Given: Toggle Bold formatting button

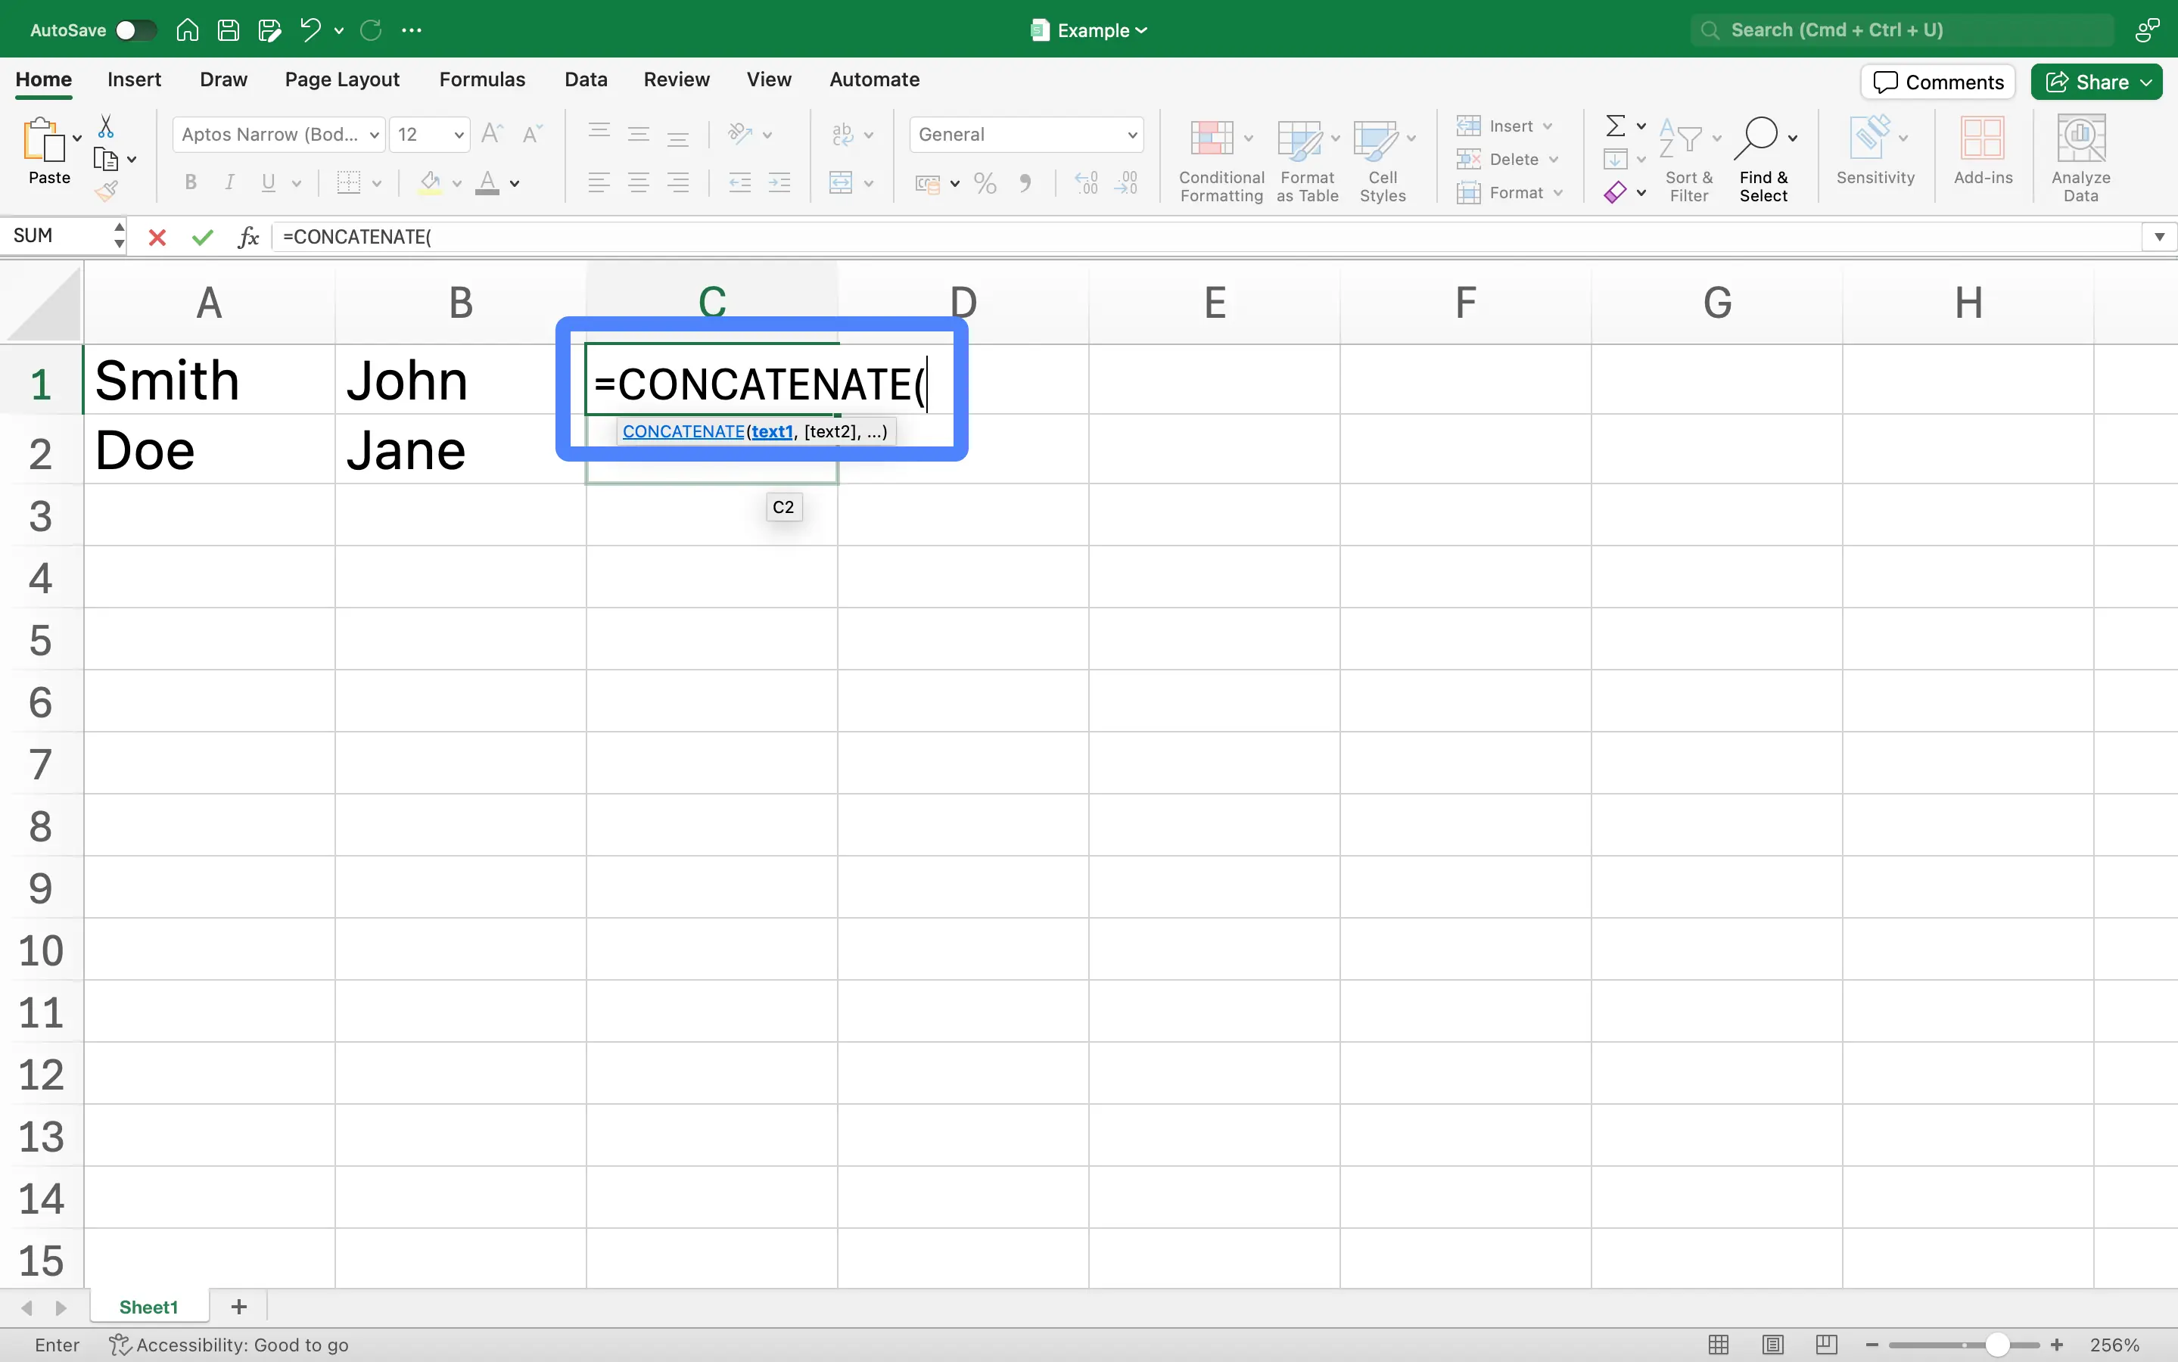Looking at the screenshot, I should pos(188,184).
